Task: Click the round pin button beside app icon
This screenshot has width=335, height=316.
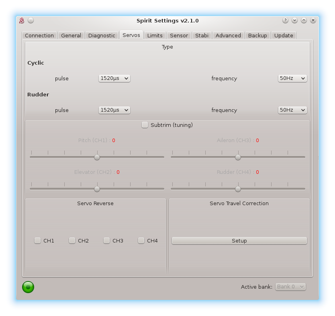Action: (31, 20)
